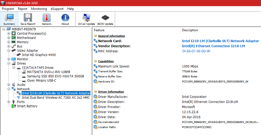The height and width of the screenshot is (135, 261).
Task: Select Intel I218-LM Network Adapter tree item
Action: tap(56, 93)
